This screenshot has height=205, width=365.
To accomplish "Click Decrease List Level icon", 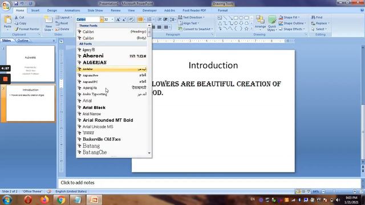I will [x=160, y=19].
